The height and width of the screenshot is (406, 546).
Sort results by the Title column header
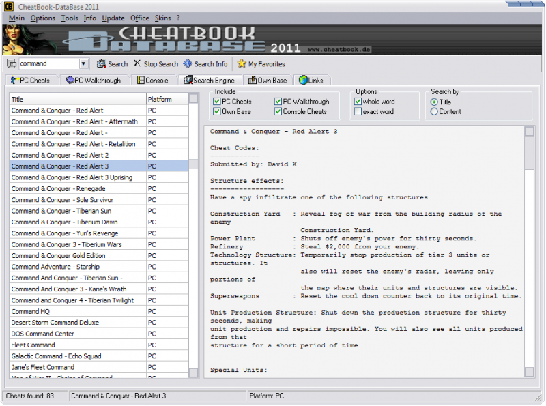tap(78, 99)
